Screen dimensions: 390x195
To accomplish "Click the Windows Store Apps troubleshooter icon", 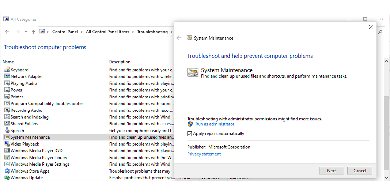I will pos(7,171).
